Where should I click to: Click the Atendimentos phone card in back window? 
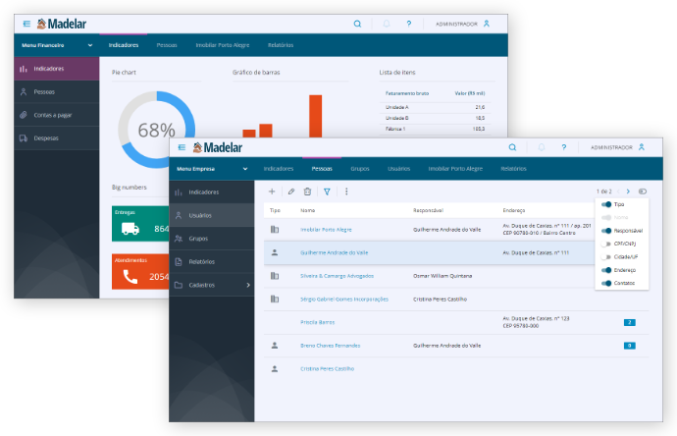point(140,271)
